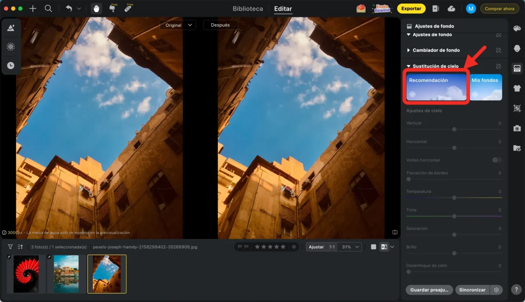Open the portrait retouch head icon panel

[x=517, y=48]
